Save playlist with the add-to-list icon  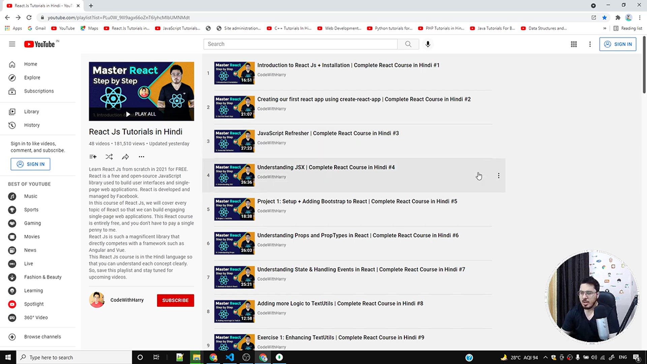pyautogui.click(x=93, y=157)
